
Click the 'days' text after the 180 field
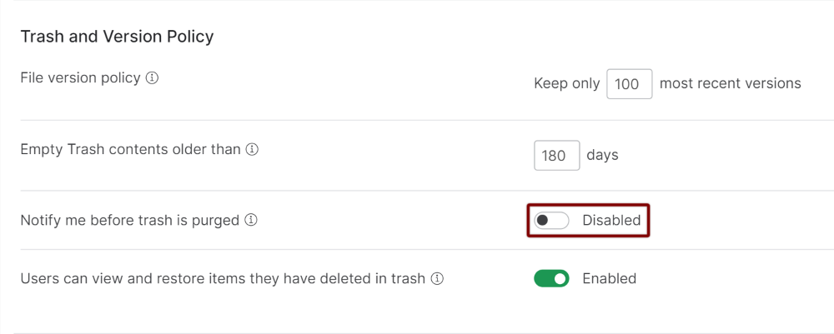click(603, 156)
